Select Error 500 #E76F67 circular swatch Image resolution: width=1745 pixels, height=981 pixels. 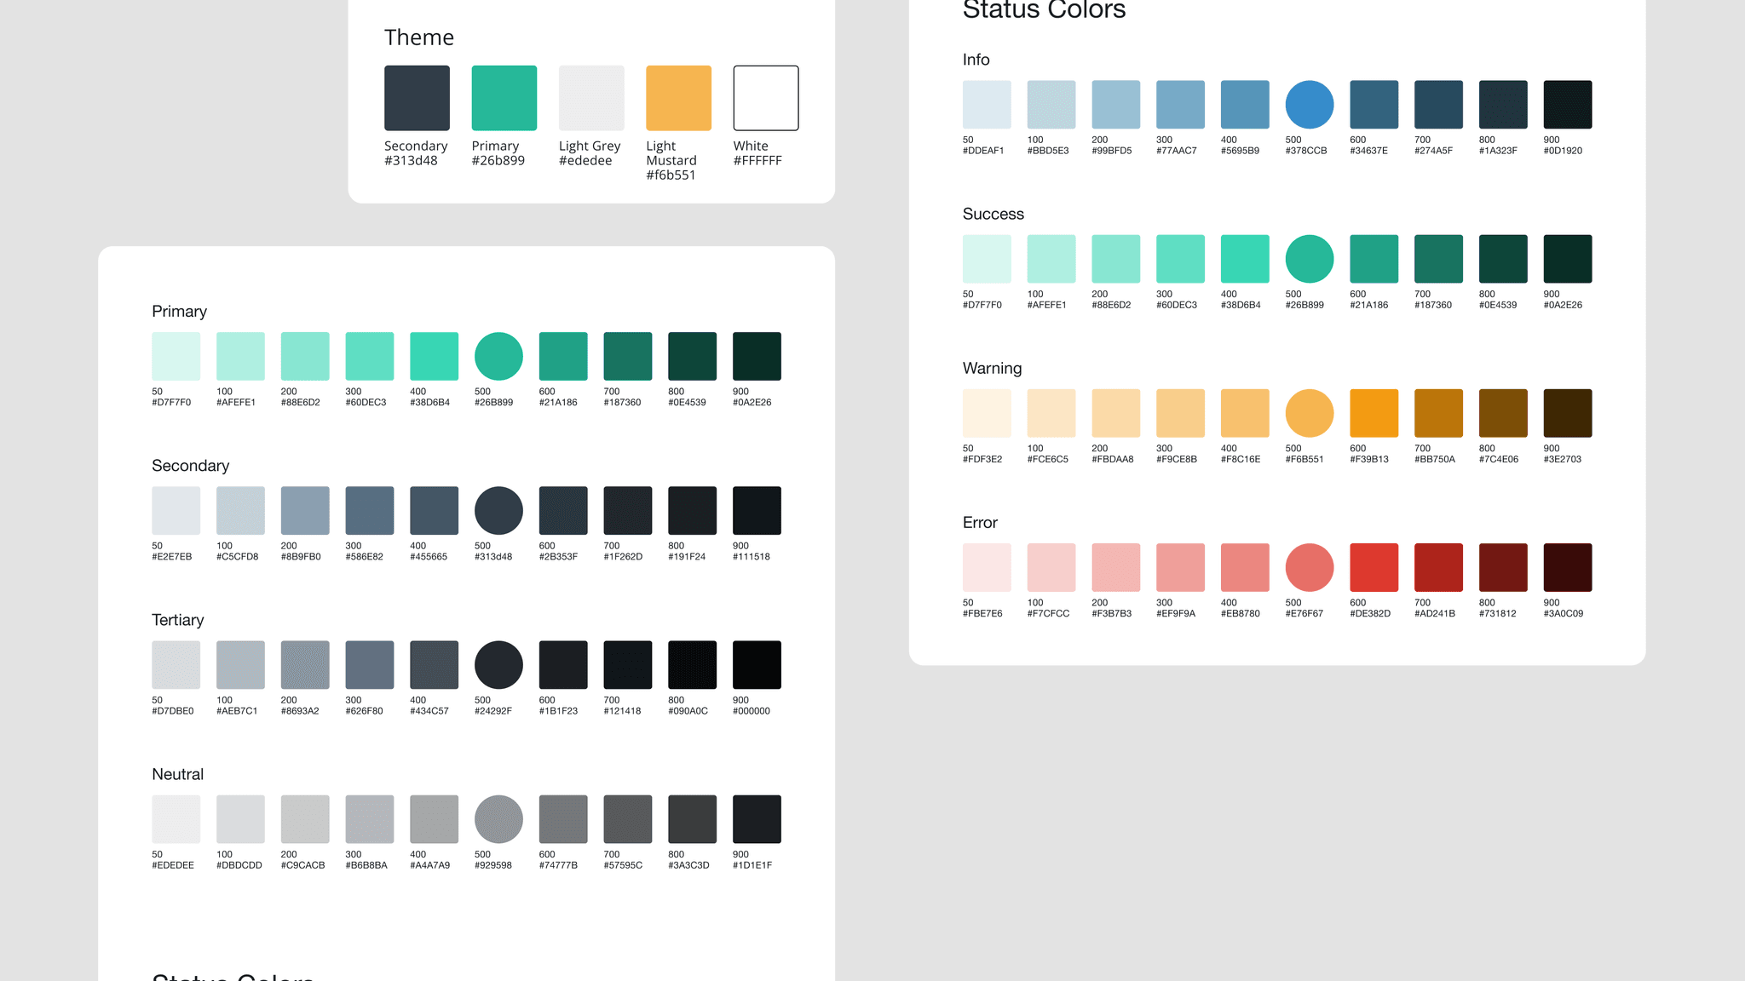[1309, 567]
